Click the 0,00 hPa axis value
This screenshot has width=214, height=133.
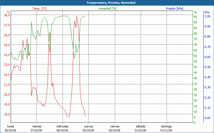click(207, 118)
